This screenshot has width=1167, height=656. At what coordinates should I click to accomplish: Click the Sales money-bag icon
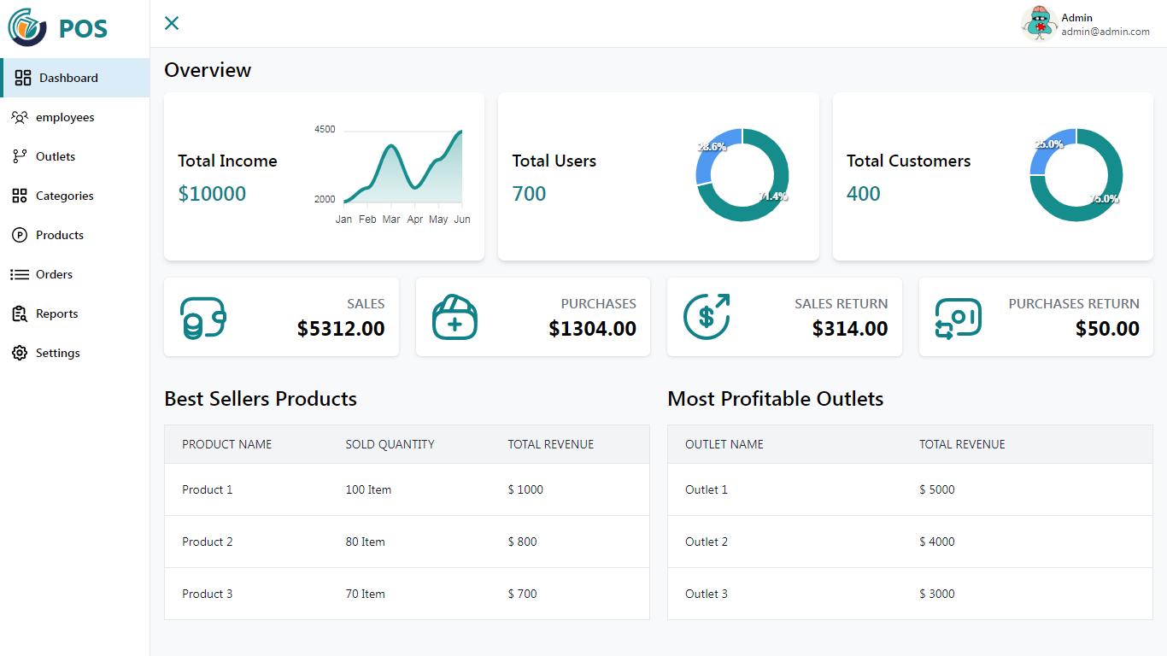(202, 316)
